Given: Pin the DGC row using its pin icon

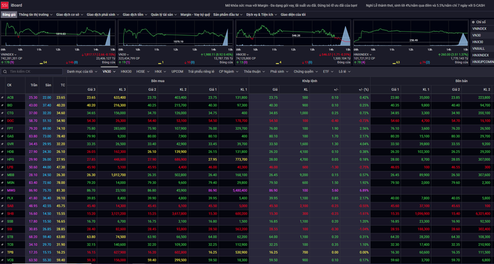Looking at the screenshot, I should pos(3,120).
